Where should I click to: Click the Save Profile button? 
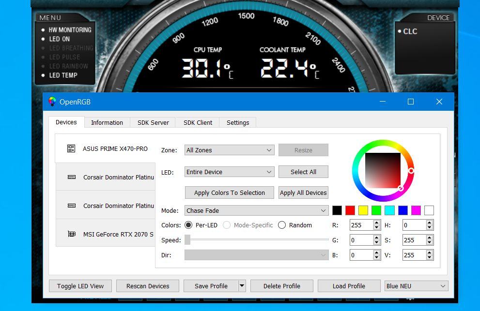tap(211, 286)
